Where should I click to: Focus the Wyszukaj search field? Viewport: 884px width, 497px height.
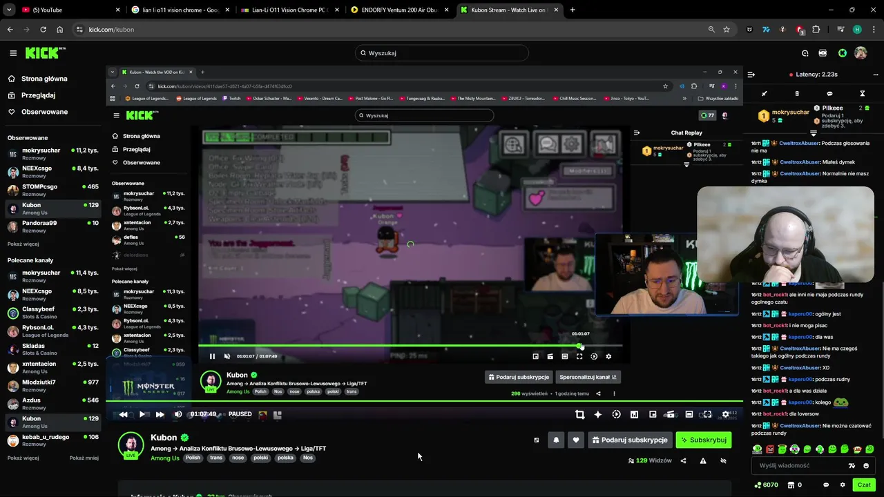(442, 53)
